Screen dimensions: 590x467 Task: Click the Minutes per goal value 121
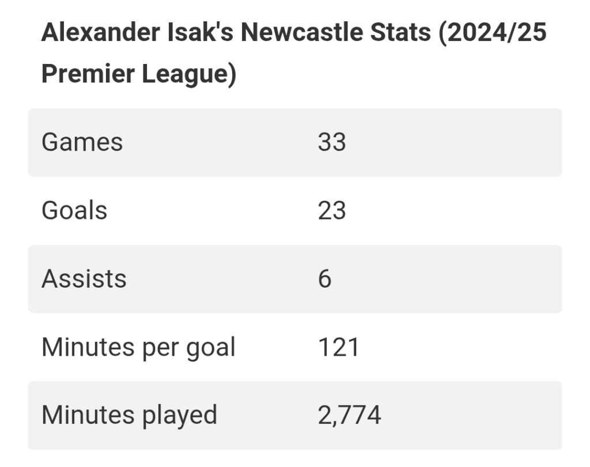(x=339, y=347)
